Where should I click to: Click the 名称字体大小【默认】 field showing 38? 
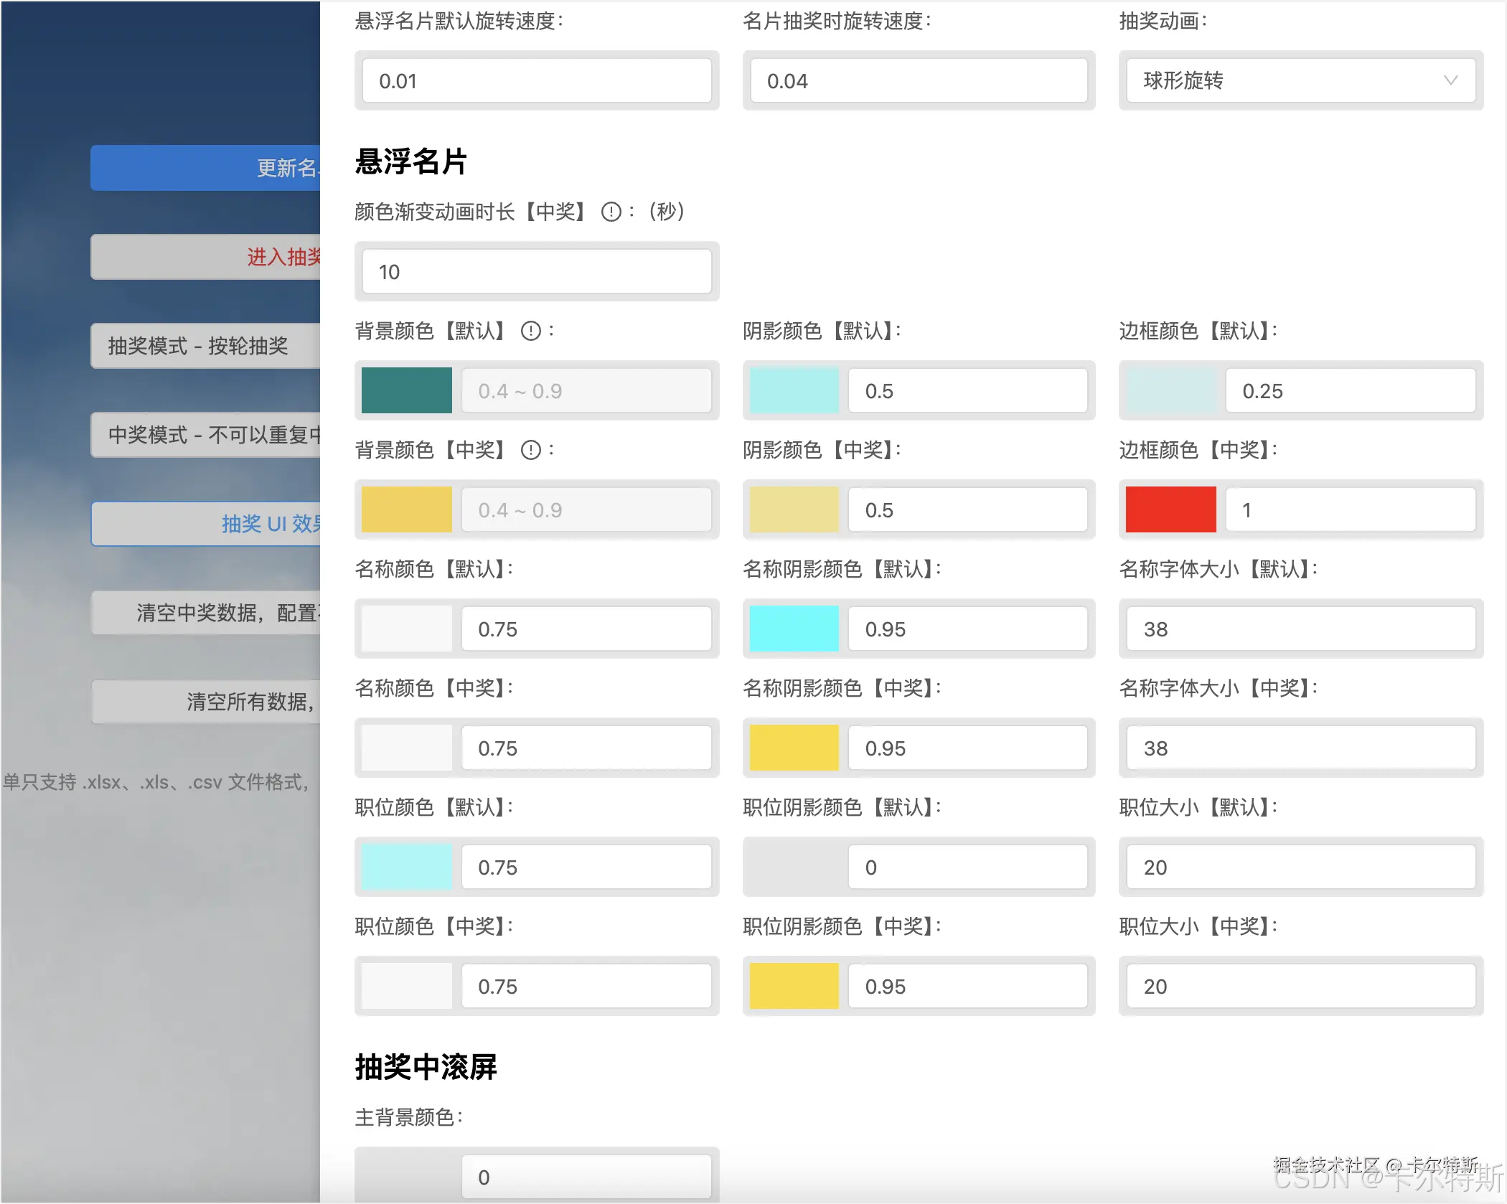click(1300, 629)
